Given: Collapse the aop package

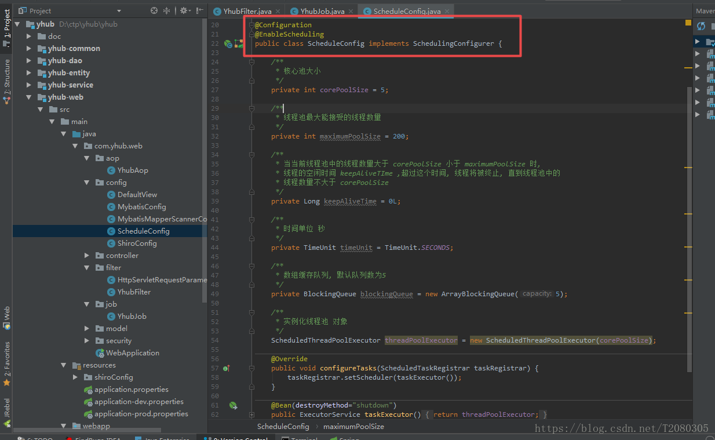Looking at the screenshot, I should (87, 158).
